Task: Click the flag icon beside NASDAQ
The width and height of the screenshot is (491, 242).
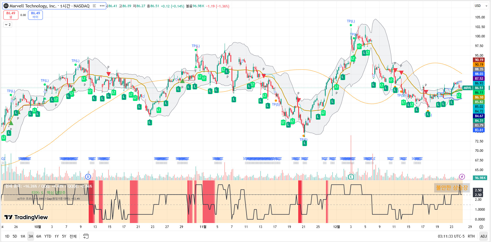Action: point(94,6)
